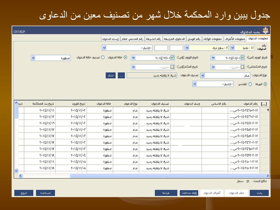Click vertical scrollbar up arrow in grid
The width and height of the screenshot is (280, 210).
(16, 103)
